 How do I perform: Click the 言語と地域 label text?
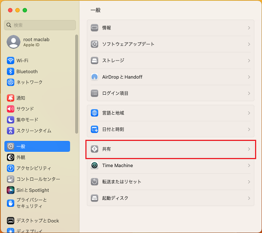click(113, 113)
